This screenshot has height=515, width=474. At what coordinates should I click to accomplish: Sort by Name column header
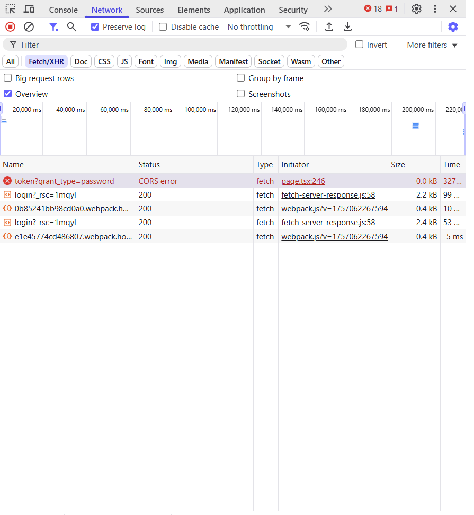click(68, 165)
